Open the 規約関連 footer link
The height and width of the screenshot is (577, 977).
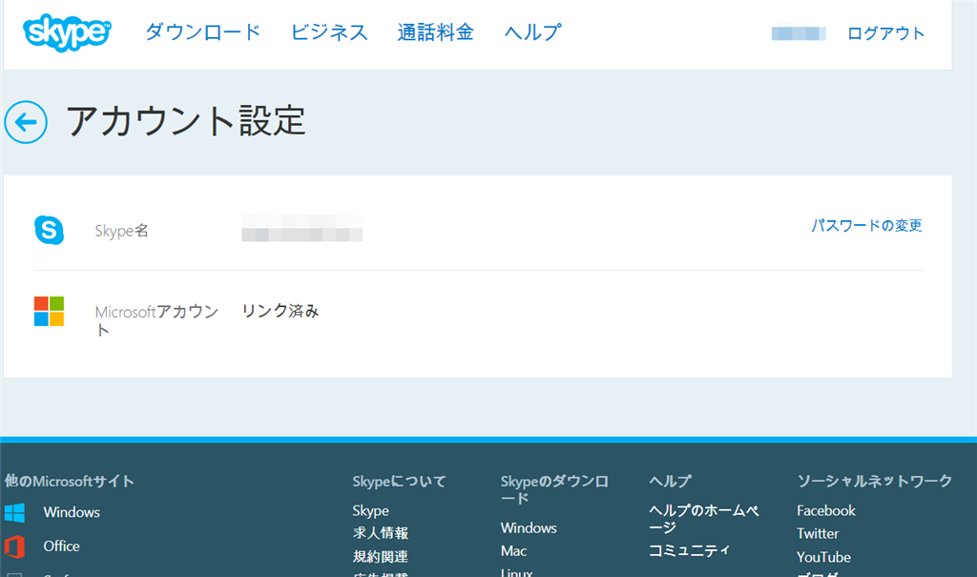coord(380,556)
